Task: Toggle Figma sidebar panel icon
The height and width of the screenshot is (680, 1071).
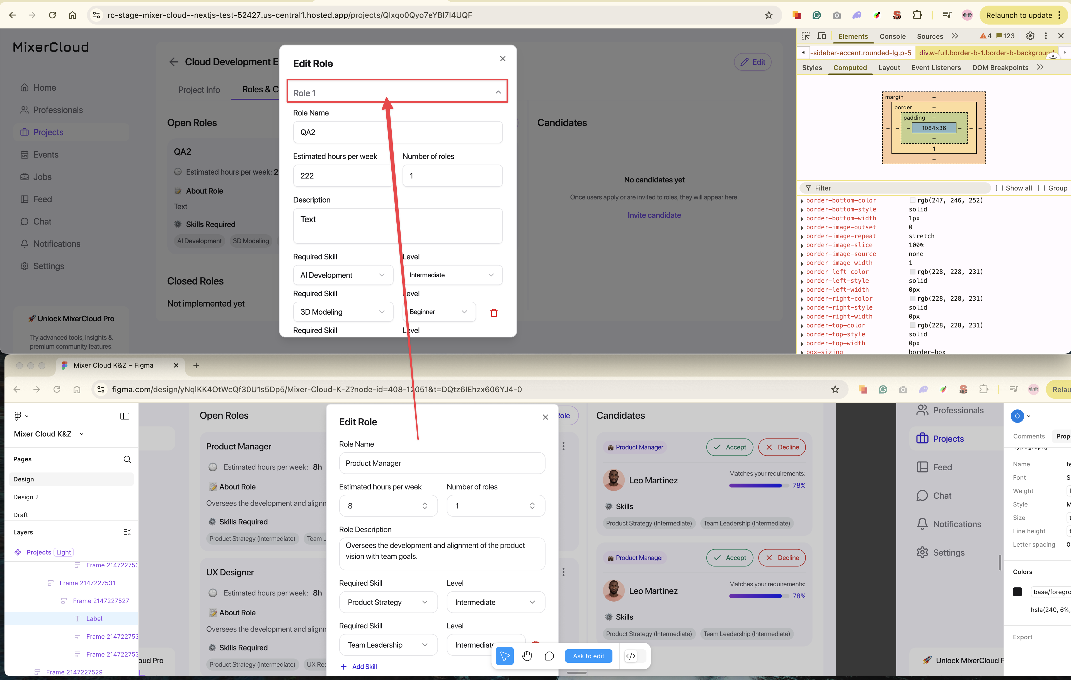Action: point(125,416)
